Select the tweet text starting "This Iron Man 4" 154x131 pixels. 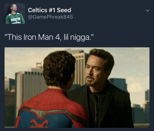(x=49, y=37)
